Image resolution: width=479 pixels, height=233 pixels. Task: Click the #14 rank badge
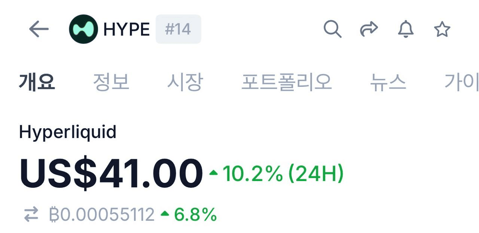point(178,29)
